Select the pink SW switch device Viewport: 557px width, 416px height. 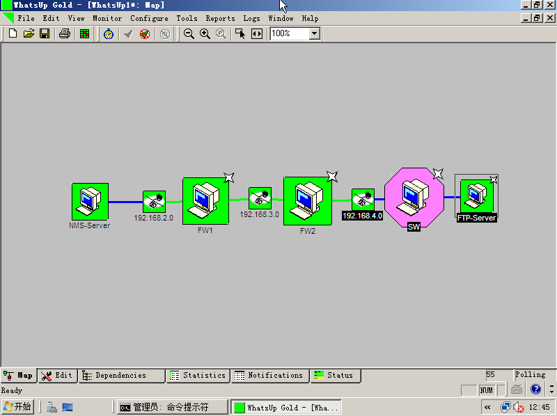tap(414, 197)
